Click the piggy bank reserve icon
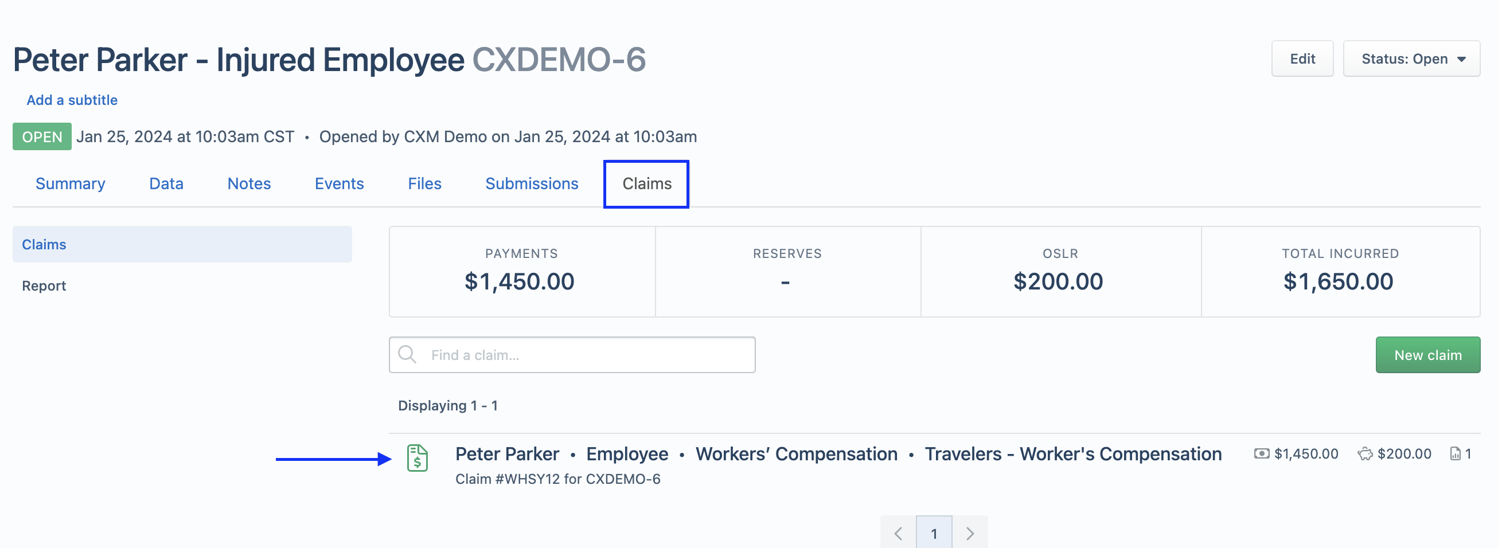Screen dimensions: 1498x548 (1365, 454)
